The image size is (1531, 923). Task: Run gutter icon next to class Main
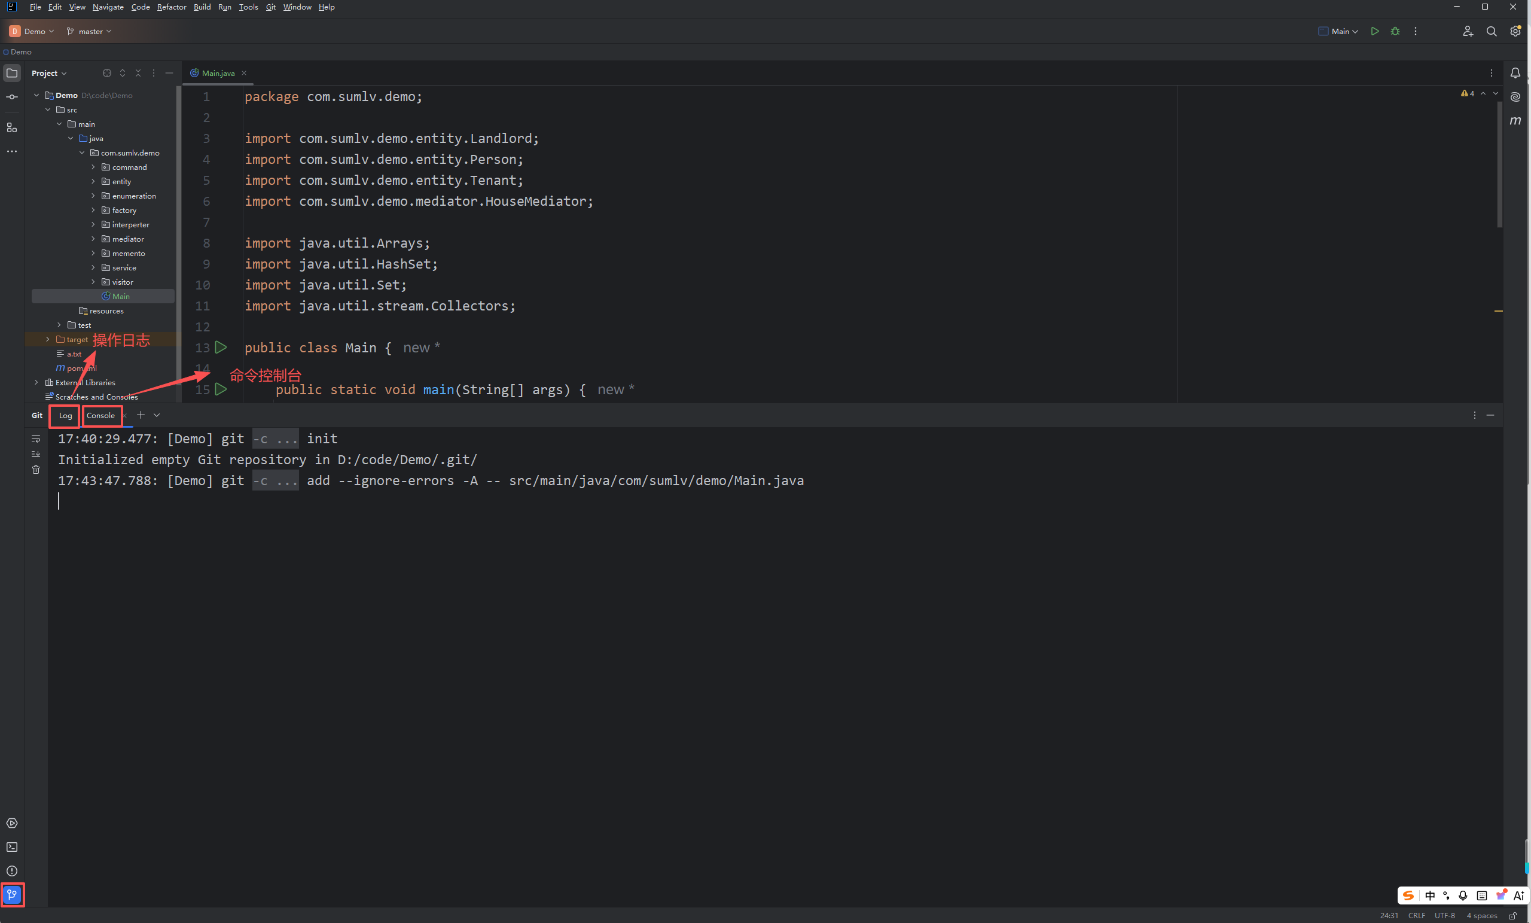point(221,348)
